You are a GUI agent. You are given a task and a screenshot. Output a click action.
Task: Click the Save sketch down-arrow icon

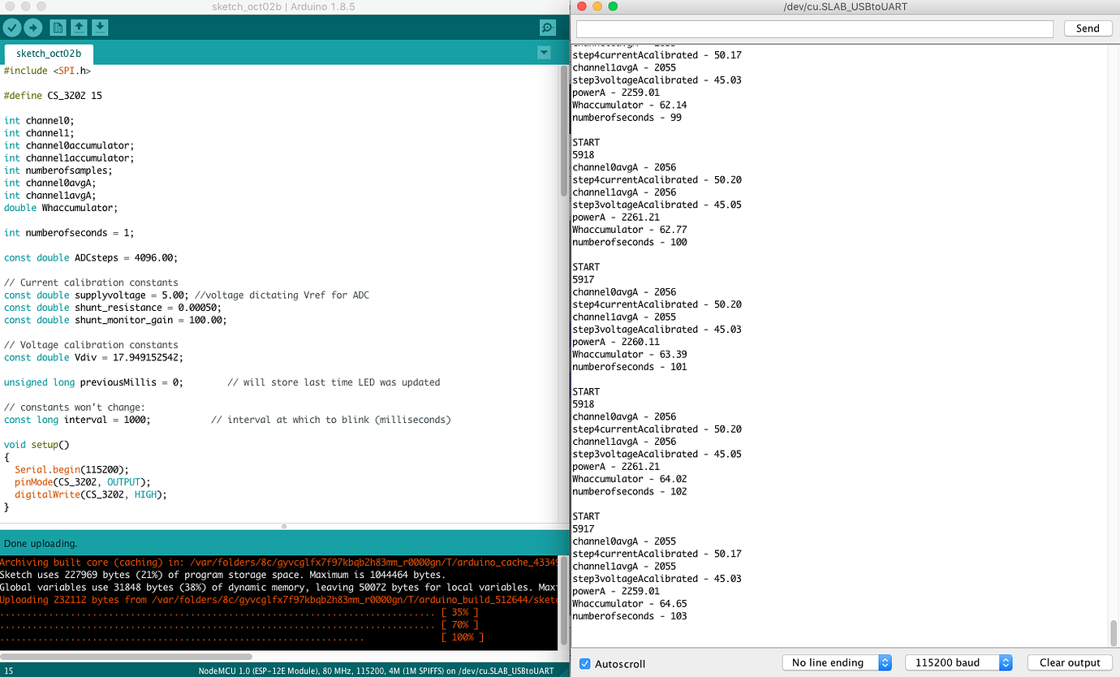tap(100, 28)
